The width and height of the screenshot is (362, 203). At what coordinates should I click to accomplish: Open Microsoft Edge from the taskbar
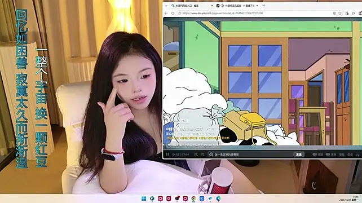pyautogui.click(x=218, y=198)
